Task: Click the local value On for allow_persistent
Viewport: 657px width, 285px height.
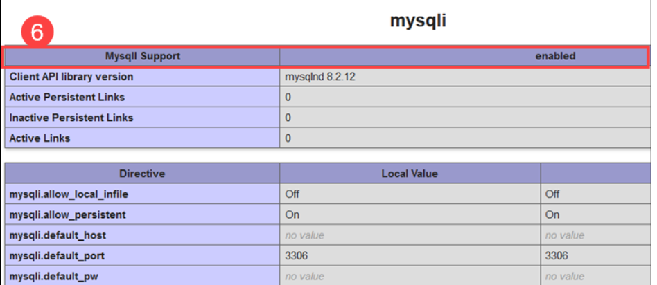Action: coord(292,214)
